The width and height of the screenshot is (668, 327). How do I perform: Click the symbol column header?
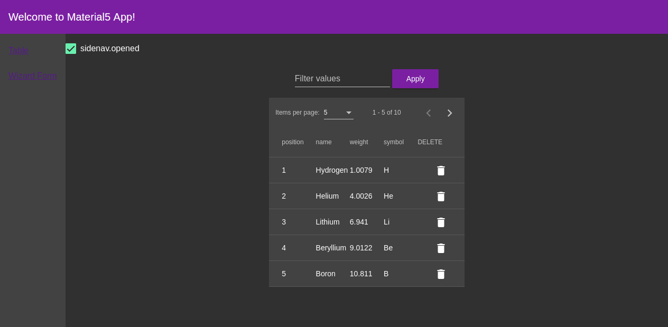pos(394,142)
